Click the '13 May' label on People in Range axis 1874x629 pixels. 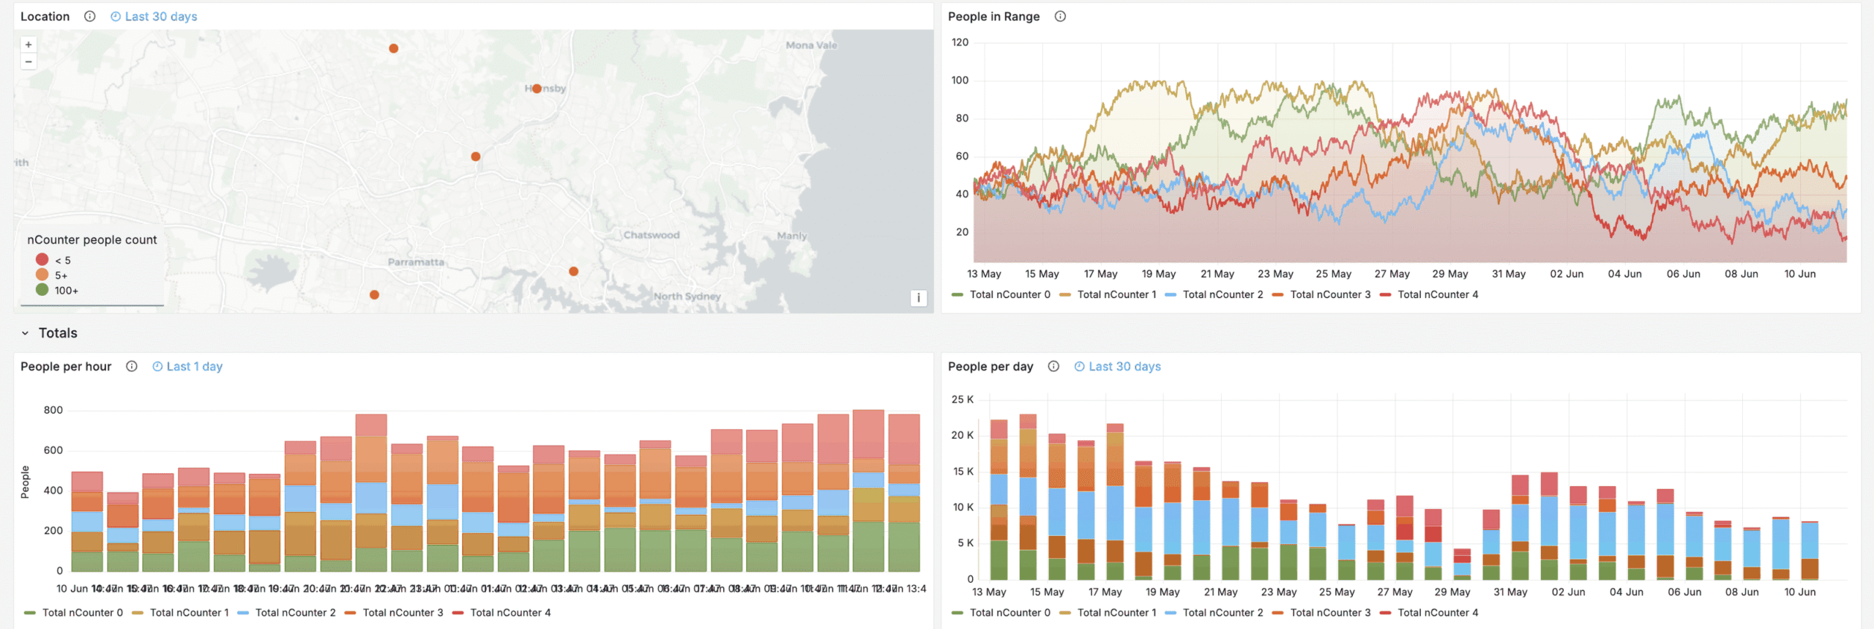tap(984, 274)
